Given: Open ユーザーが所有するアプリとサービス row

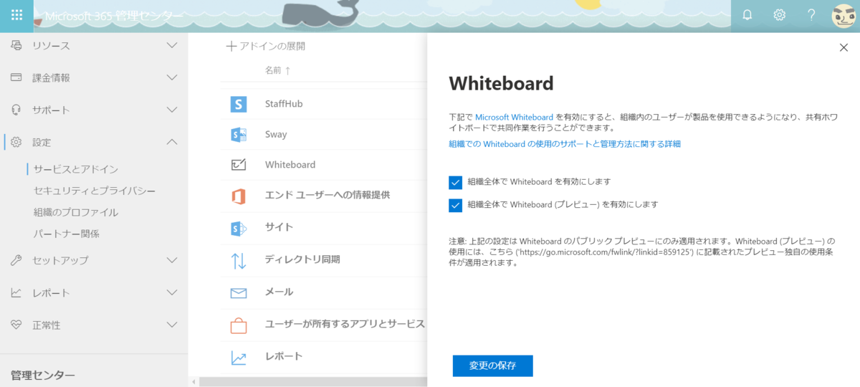Looking at the screenshot, I should click(325, 325).
